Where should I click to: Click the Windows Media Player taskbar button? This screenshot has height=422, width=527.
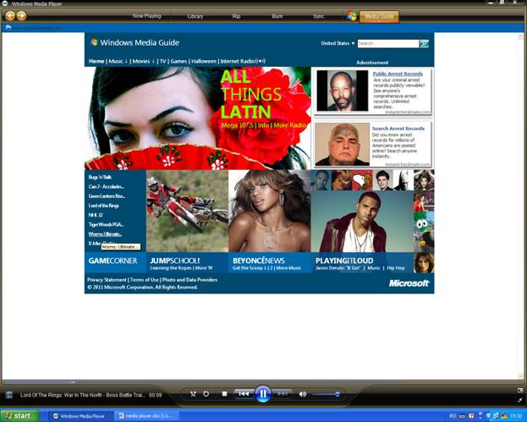[80, 416]
